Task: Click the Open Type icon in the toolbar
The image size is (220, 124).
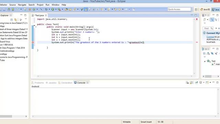Action: pyautogui.click(x=66, y=9)
